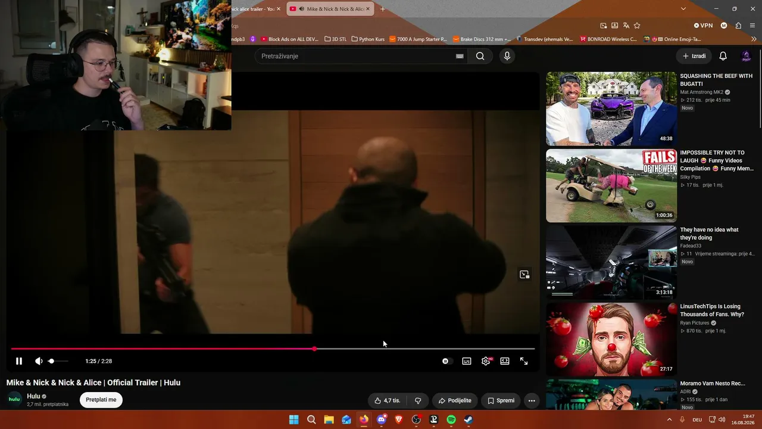The height and width of the screenshot is (429, 762).
Task: Dislike the video with the thumbs down
Action: (418, 400)
